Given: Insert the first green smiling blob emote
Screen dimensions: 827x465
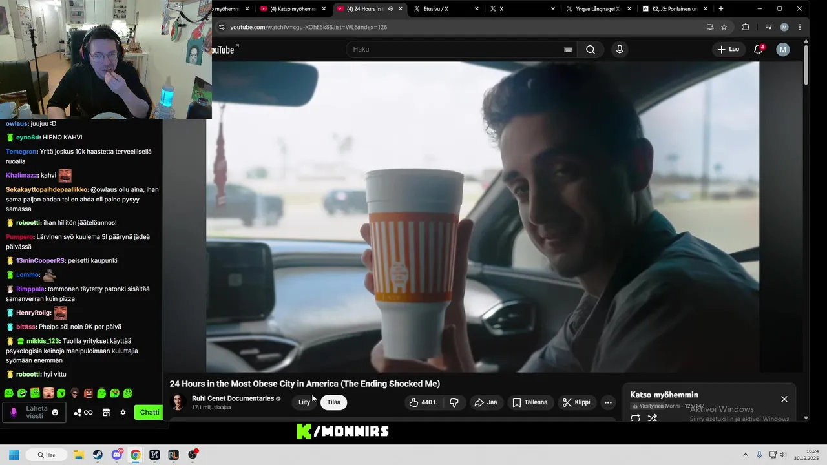Looking at the screenshot, I should (x=8, y=393).
